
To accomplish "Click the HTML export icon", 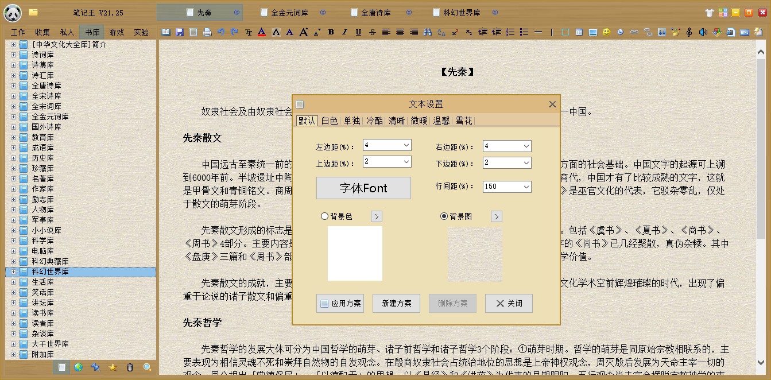I will (745, 33).
